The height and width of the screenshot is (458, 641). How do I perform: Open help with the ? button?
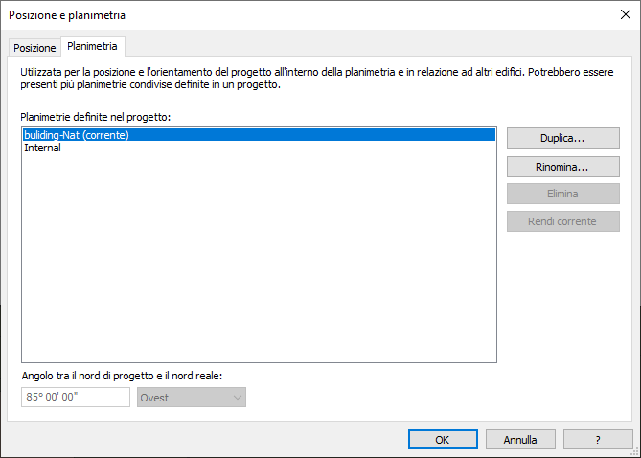pyautogui.click(x=598, y=440)
